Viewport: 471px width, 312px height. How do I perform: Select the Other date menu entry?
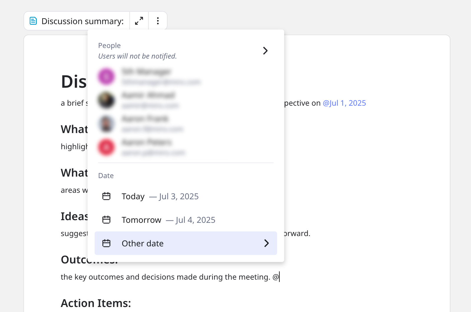click(143, 243)
